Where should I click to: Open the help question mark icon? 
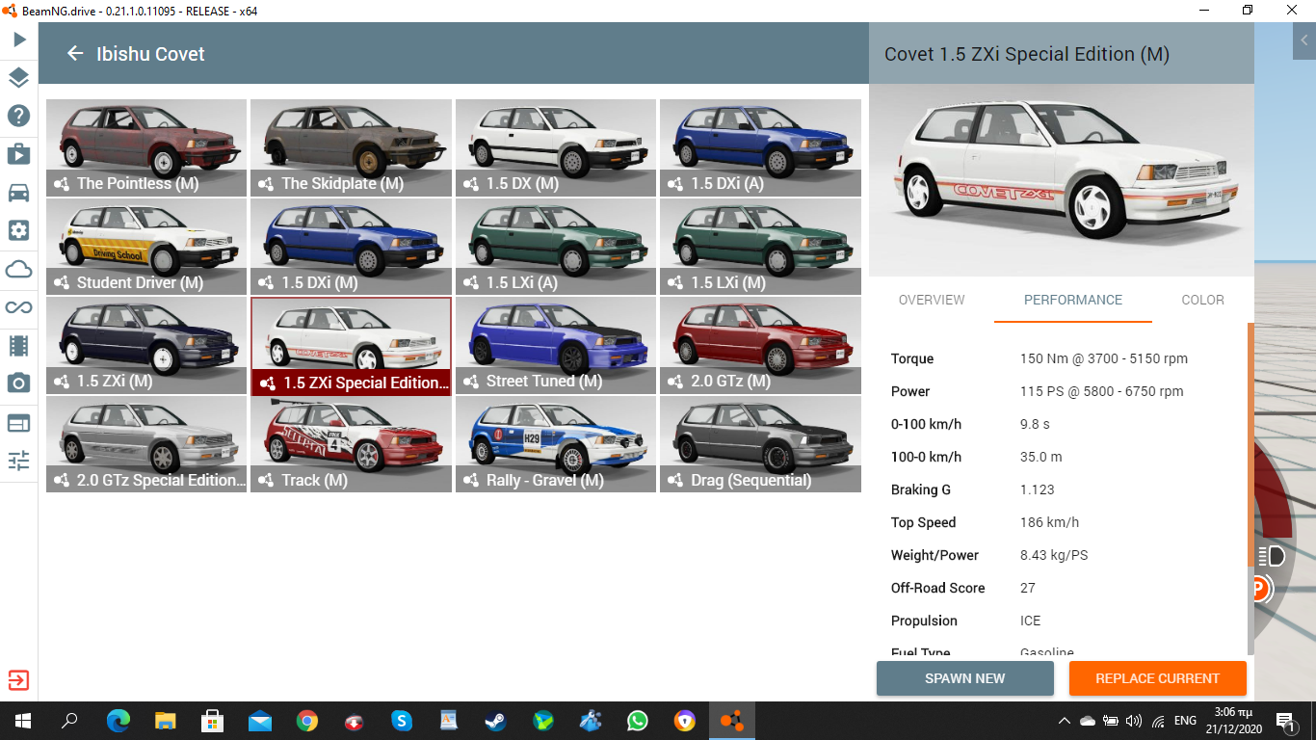click(x=19, y=116)
